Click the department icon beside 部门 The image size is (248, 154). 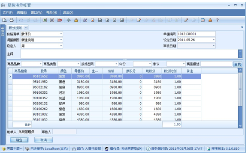(x=74, y=148)
